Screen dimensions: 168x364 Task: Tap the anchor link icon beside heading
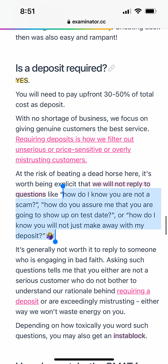(x=112, y=68)
